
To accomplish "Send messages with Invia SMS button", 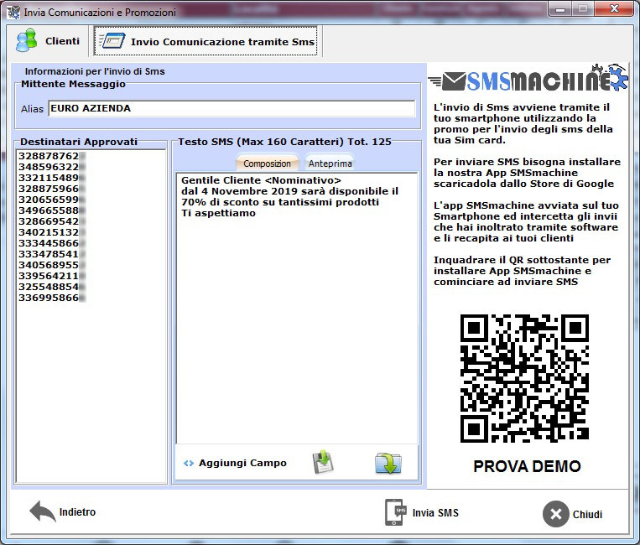I will click(422, 512).
